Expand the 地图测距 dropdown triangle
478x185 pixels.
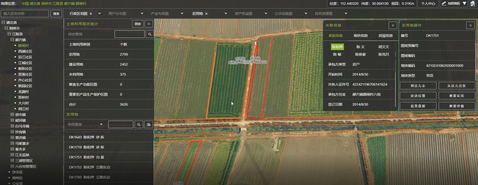[x=464, y=3]
